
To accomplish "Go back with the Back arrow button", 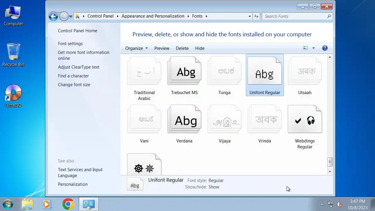I will pyautogui.click(x=53, y=16).
